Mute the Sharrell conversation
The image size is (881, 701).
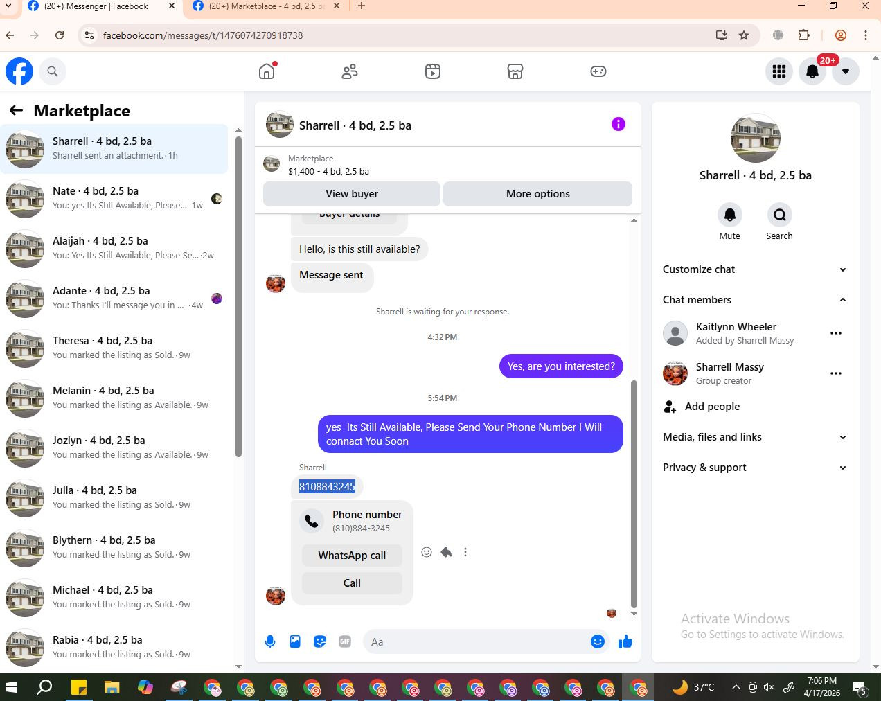(730, 215)
